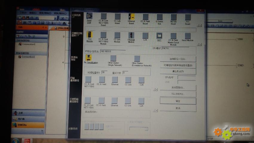This screenshot has height=143, width=254.
Task: Select the PLC Module icon
Action: (90, 35)
